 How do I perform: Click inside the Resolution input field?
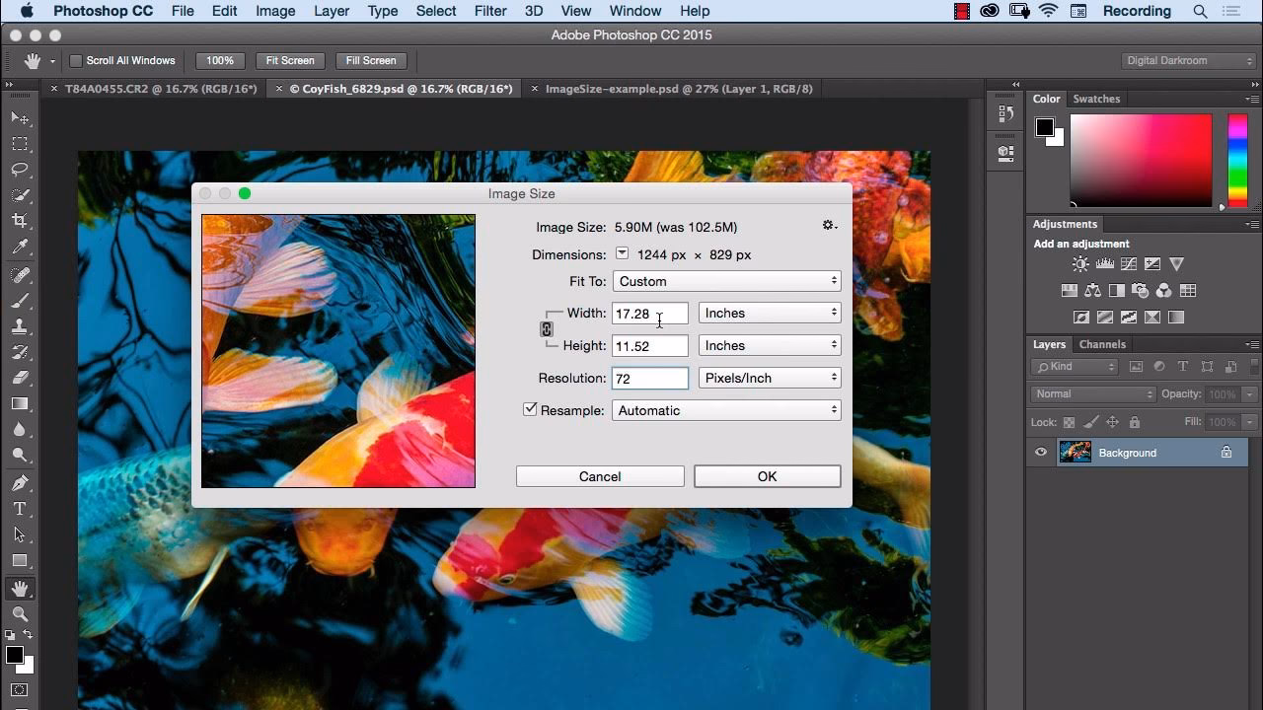pos(649,377)
